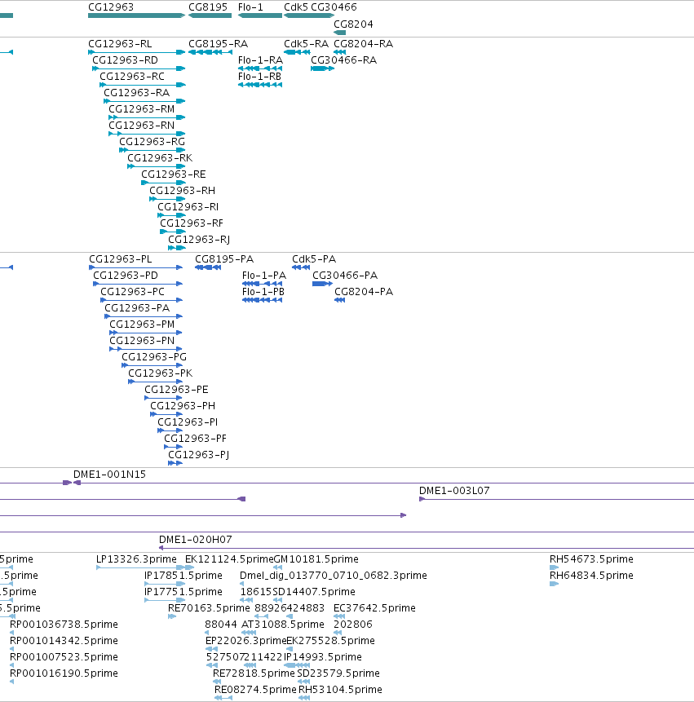Click EST EK121124.5prime
694x702 pixels.
(x=189, y=567)
